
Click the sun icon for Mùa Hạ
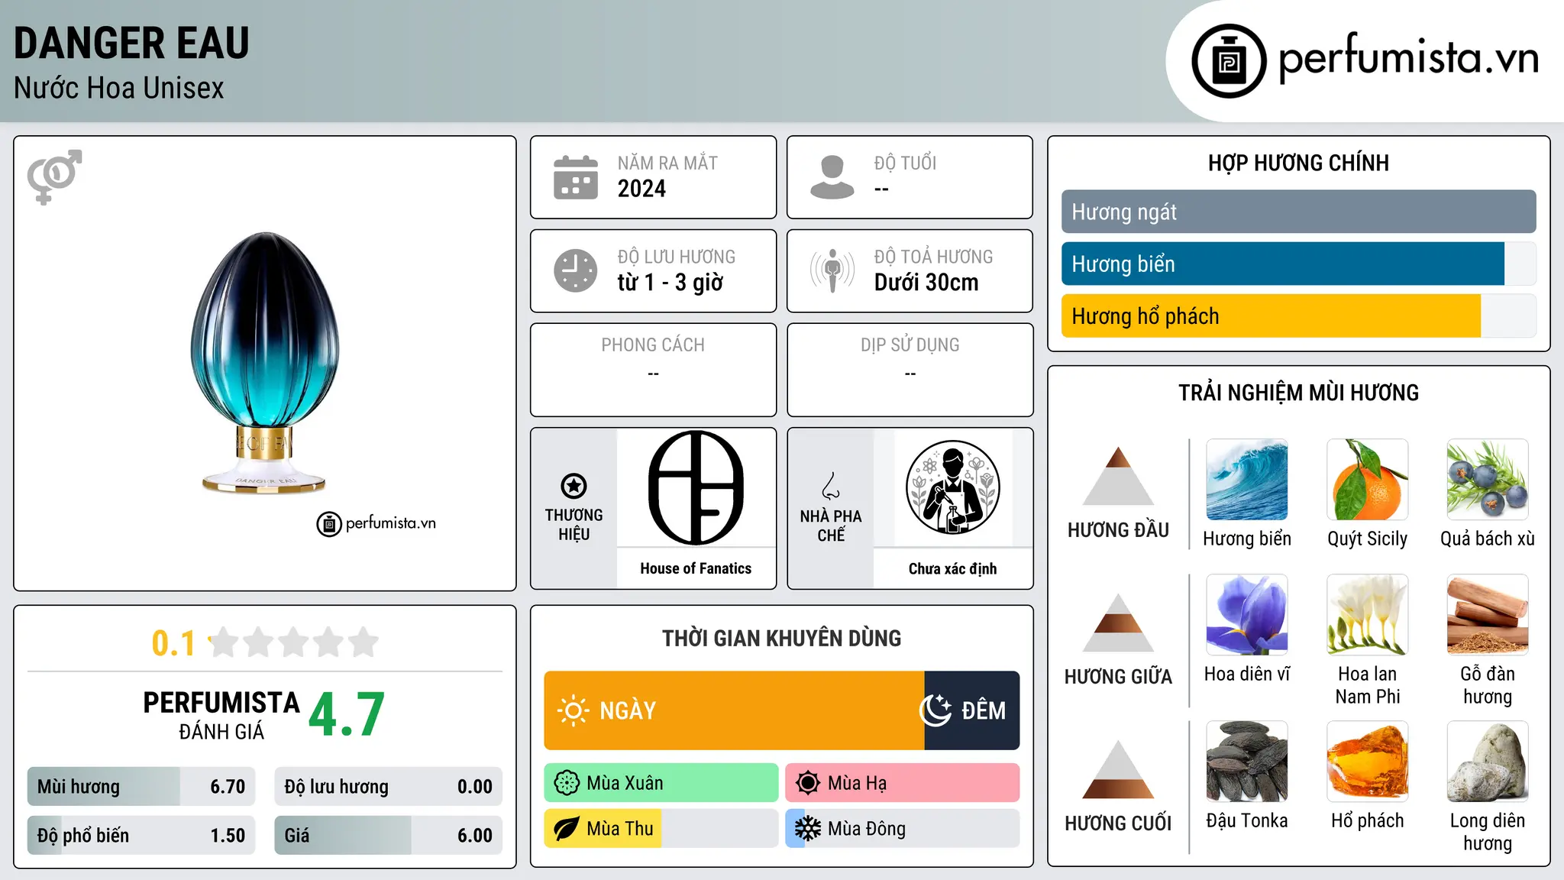pyautogui.click(x=808, y=783)
